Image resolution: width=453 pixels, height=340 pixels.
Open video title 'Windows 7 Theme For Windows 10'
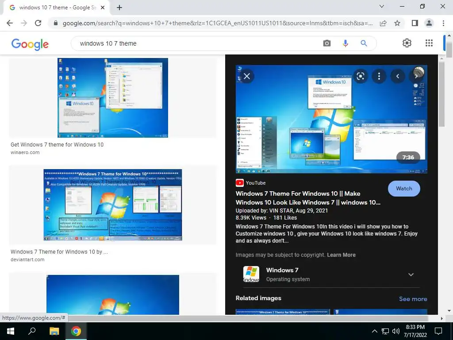tap(308, 198)
